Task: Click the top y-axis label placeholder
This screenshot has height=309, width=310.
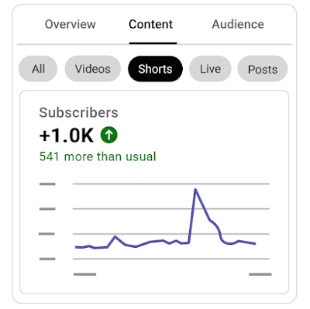Action: pyautogui.click(x=47, y=184)
